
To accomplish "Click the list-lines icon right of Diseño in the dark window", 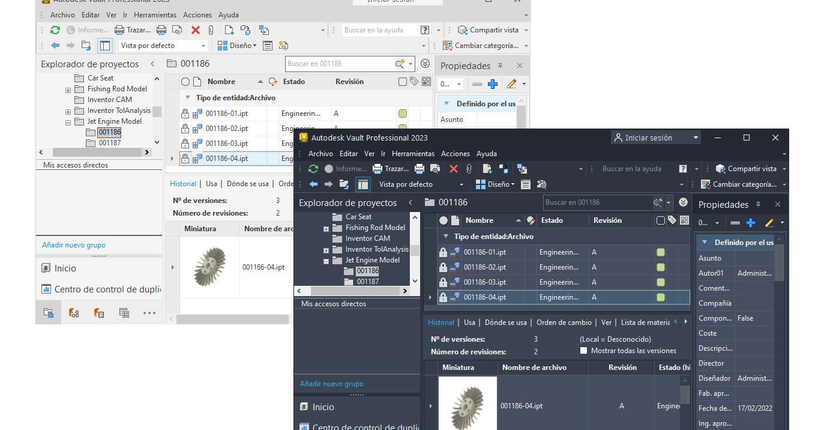I will tap(526, 184).
